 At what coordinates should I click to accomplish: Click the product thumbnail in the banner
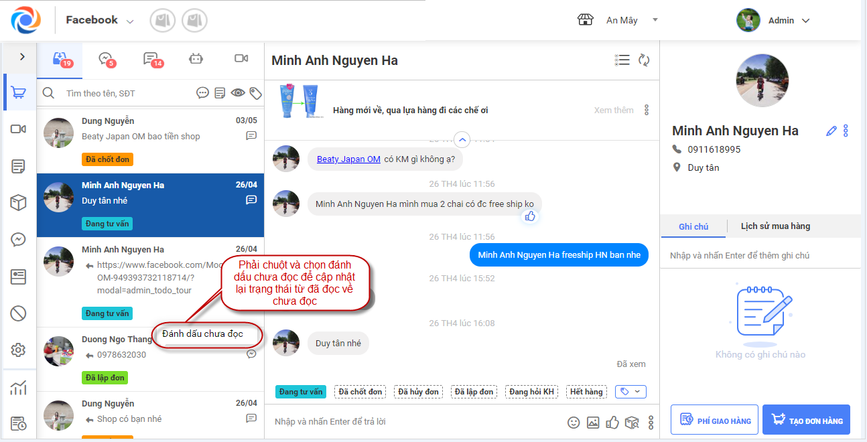pos(299,102)
